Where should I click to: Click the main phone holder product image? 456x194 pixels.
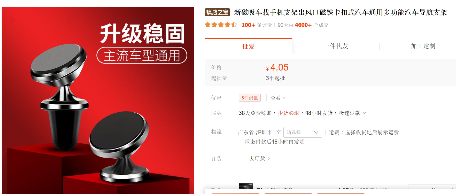click(98, 100)
